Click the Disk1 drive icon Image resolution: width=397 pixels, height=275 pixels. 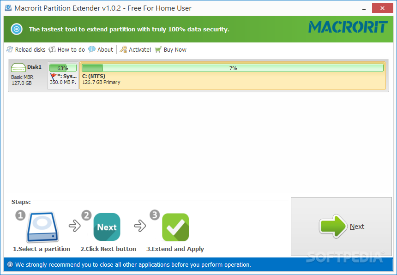tap(18, 68)
